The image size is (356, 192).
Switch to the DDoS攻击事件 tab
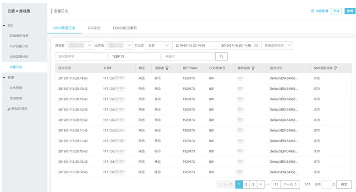tap(125, 28)
